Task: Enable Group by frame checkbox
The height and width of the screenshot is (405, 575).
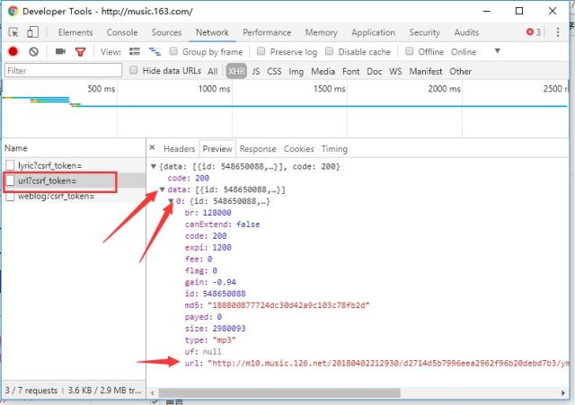Action: click(x=173, y=51)
